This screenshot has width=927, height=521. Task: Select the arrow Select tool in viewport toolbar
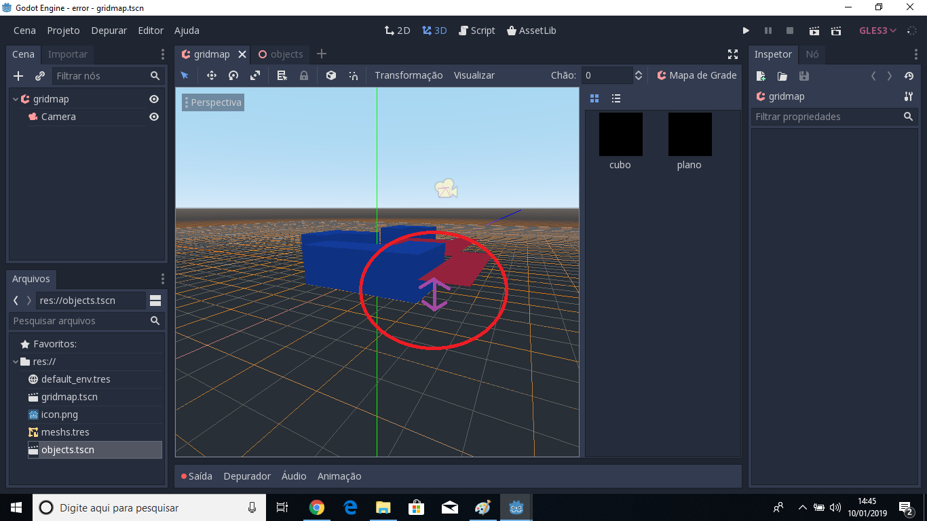185,75
